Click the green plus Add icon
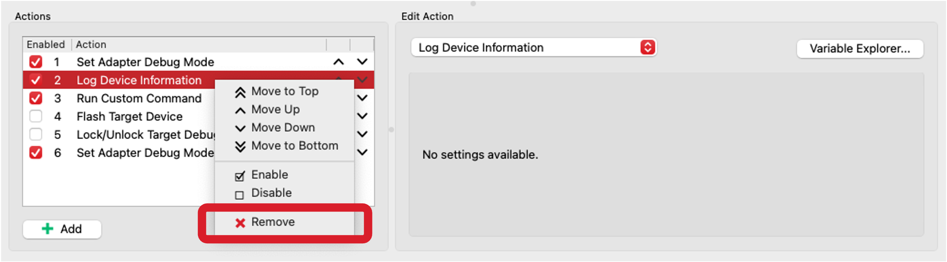This screenshot has height=262, width=947. pyautogui.click(x=48, y=229)
